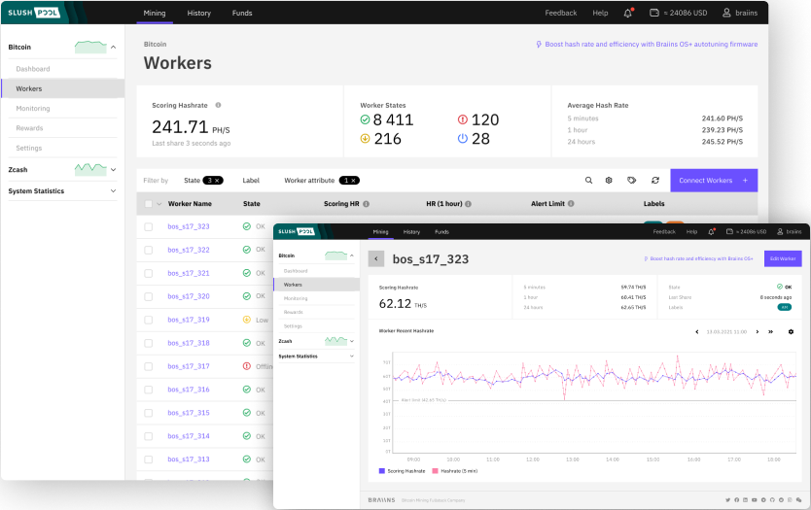Viewport: 811px width, 510px height.
Task: Refresh the workers list
Action: 655,181
